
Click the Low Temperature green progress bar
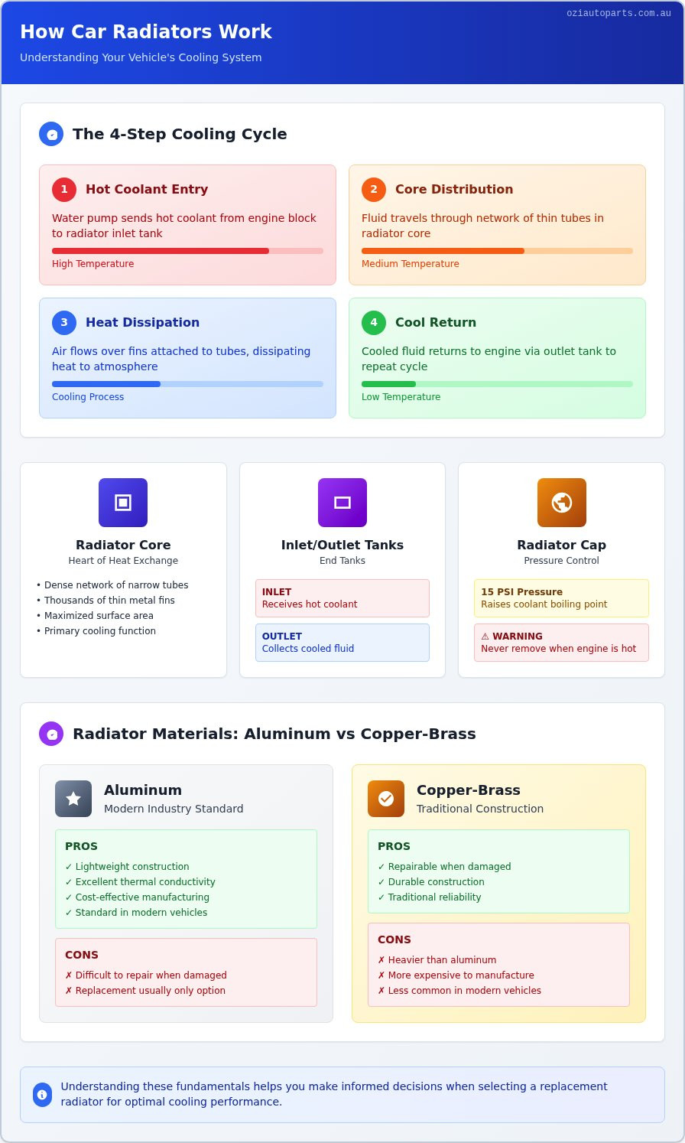(x=497, y=384)
